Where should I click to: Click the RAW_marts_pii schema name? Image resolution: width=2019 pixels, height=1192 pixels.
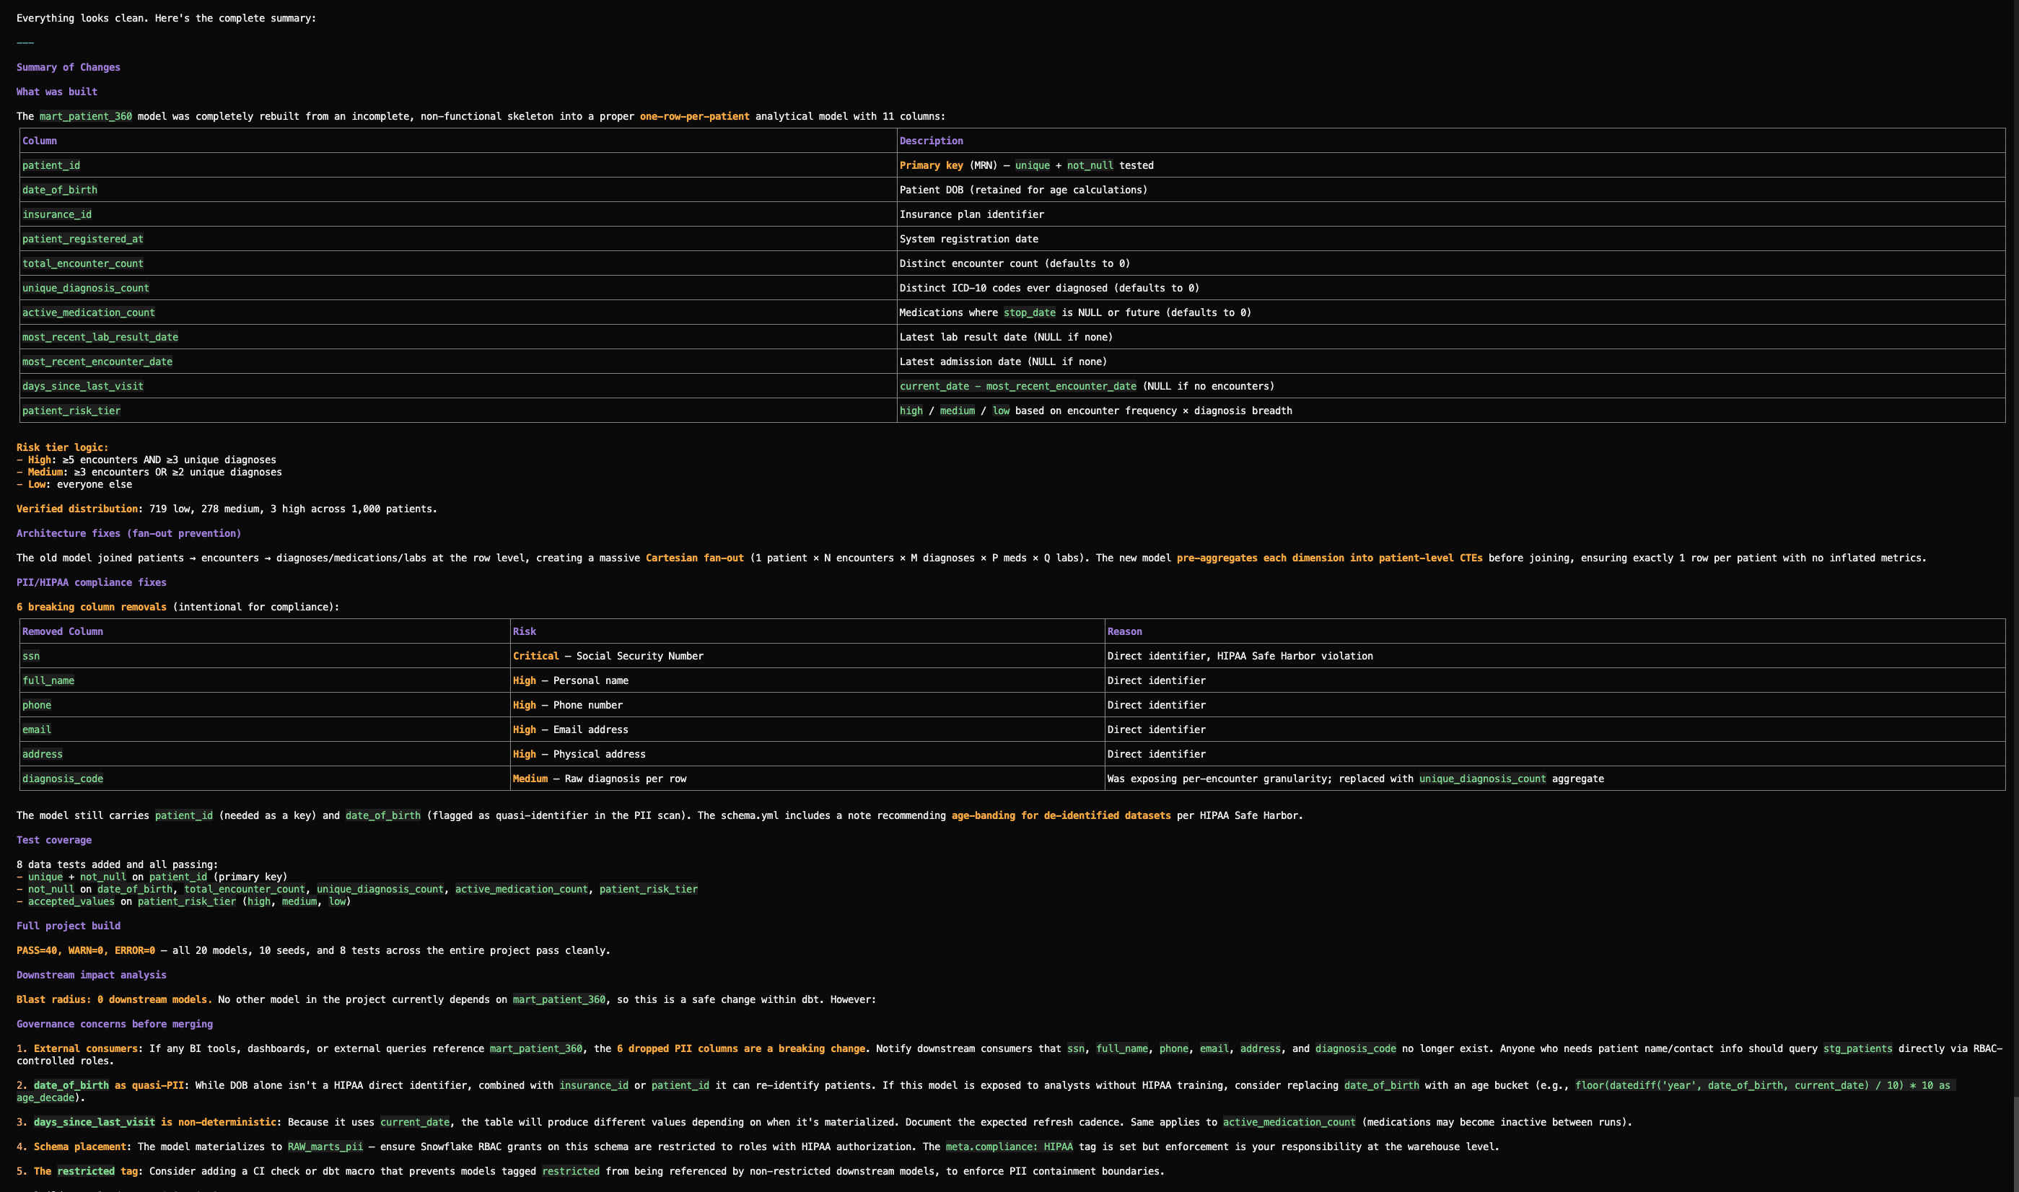coord(325,1147)
